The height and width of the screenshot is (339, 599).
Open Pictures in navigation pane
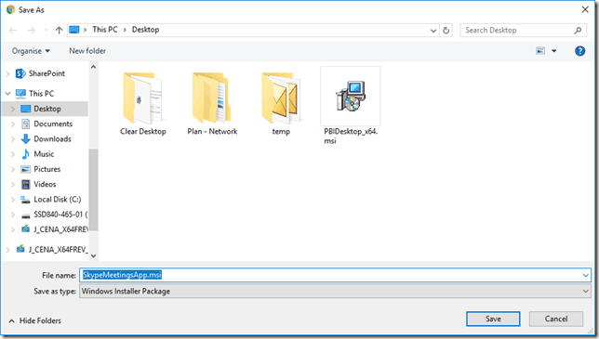[x=47, y=169]
